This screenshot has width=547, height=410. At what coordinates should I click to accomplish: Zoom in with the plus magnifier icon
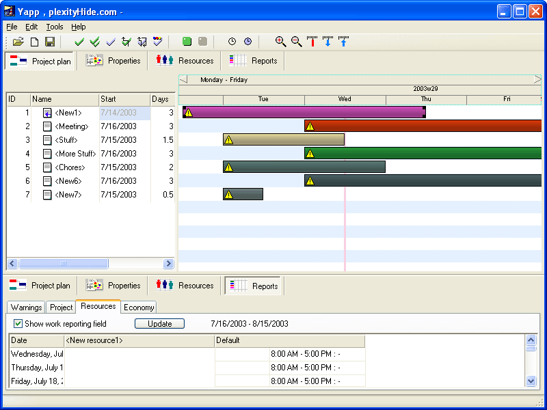280,42
